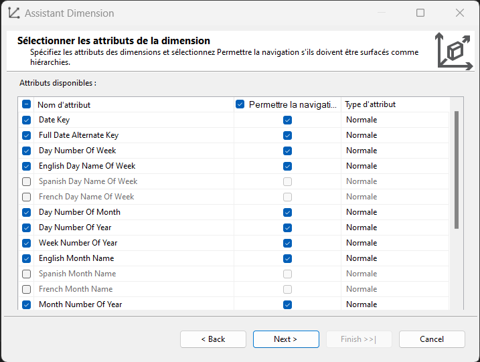Open attribute type cell for Week Number Of Year

tap(395, 243)
